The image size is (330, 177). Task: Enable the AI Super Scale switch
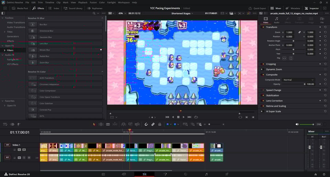262,111
